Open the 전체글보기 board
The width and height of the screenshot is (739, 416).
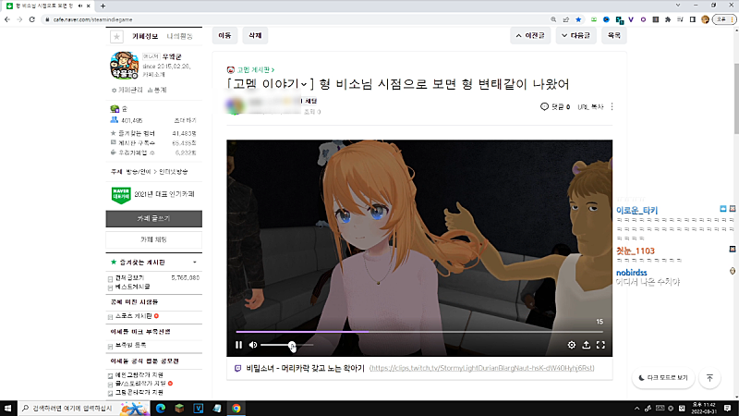(x=129, y=278)
